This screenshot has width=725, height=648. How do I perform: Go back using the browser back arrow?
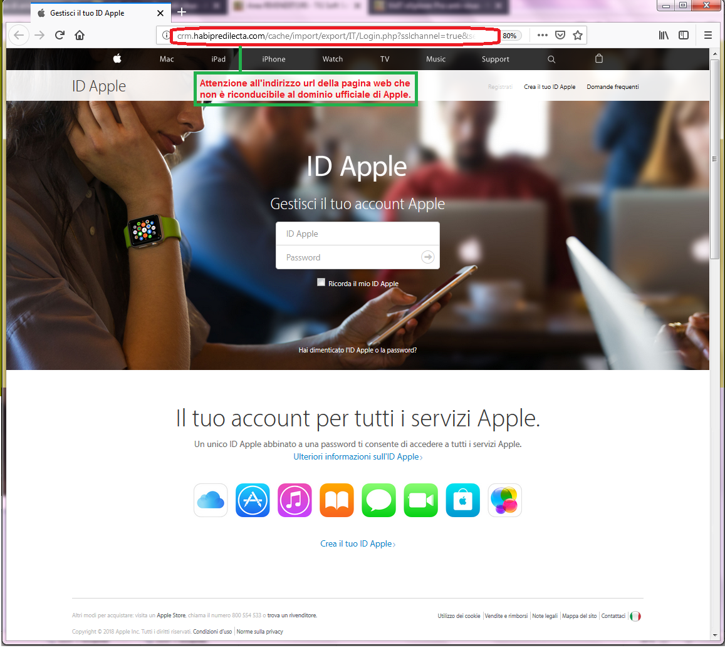pyautogui.click(x=19, y=35)
